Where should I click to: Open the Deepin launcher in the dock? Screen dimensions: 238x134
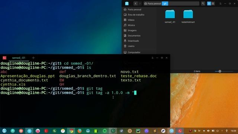pyautogui.click(x=4, y=131)
